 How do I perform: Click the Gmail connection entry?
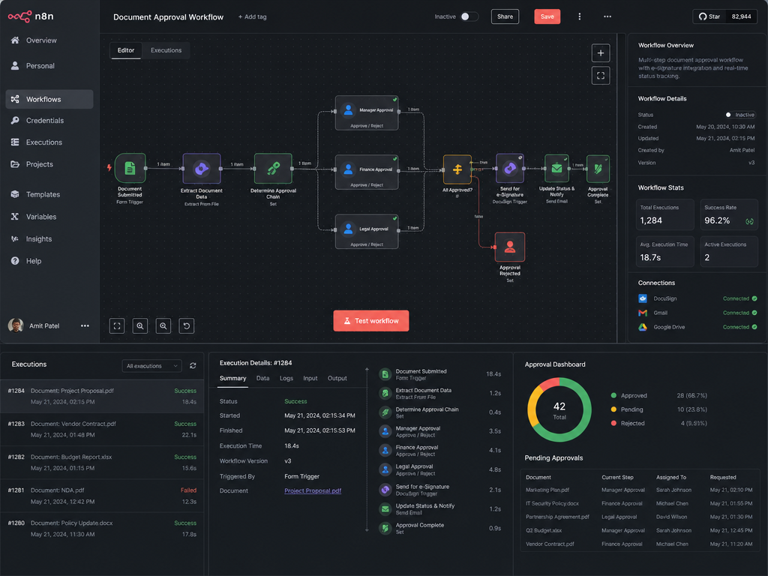(697, 313)
